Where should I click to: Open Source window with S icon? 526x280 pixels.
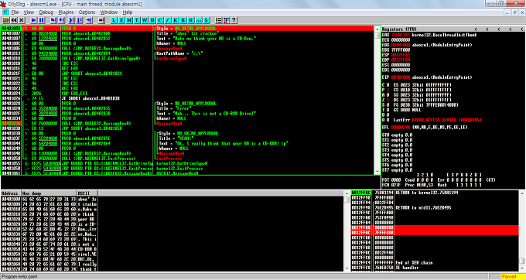coord(207,20)
